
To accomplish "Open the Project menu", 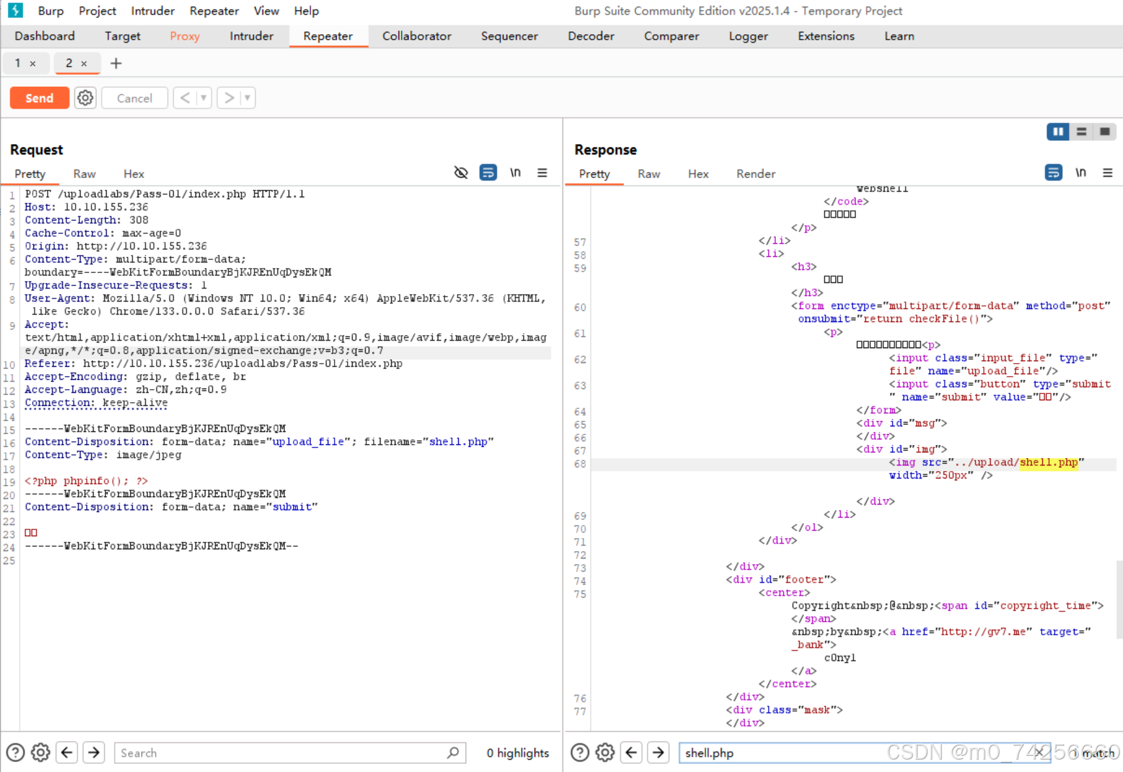I will click(x=97, y=11).
